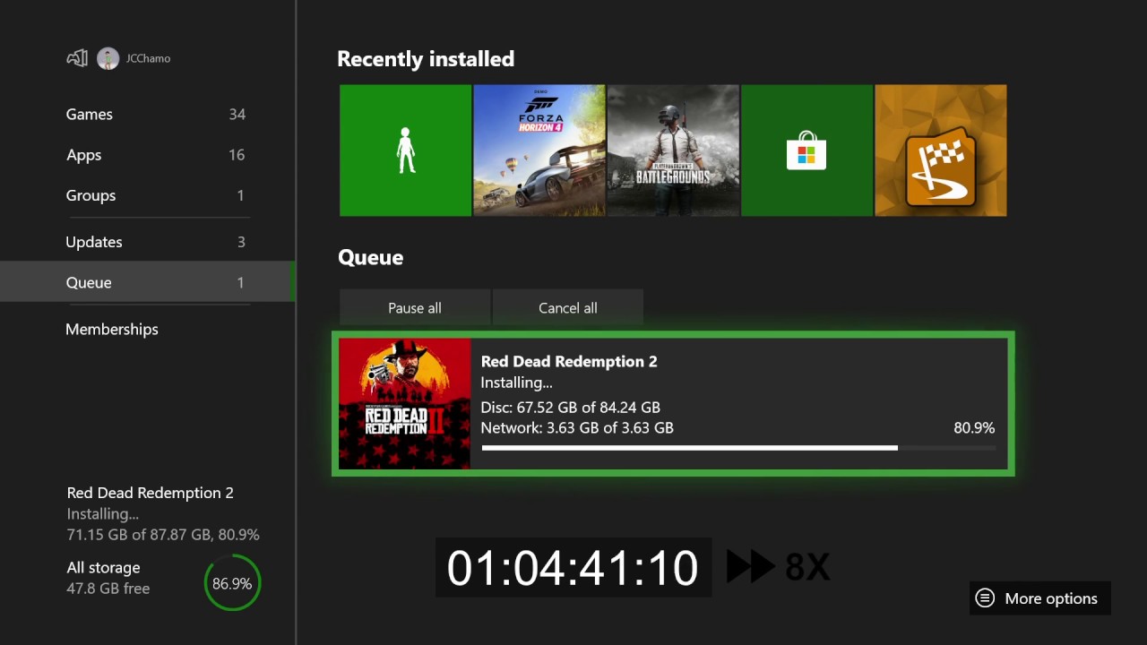The width and height of the screenshot is (1147, 645).
Task: Click the 86.9% storage usage ring
Action: click(232, 583)
